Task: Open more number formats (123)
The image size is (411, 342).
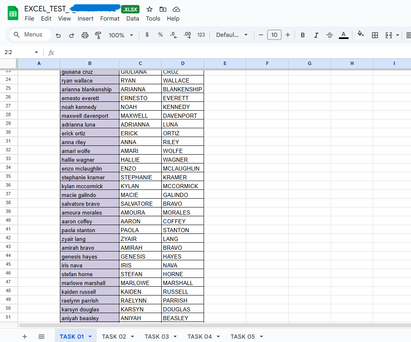Action: point(201,35)
